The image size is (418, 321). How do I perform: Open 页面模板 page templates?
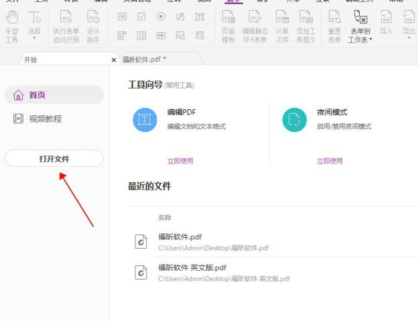pos(228,26)
